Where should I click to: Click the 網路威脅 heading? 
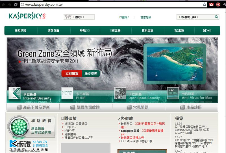[x=41, y=121]
